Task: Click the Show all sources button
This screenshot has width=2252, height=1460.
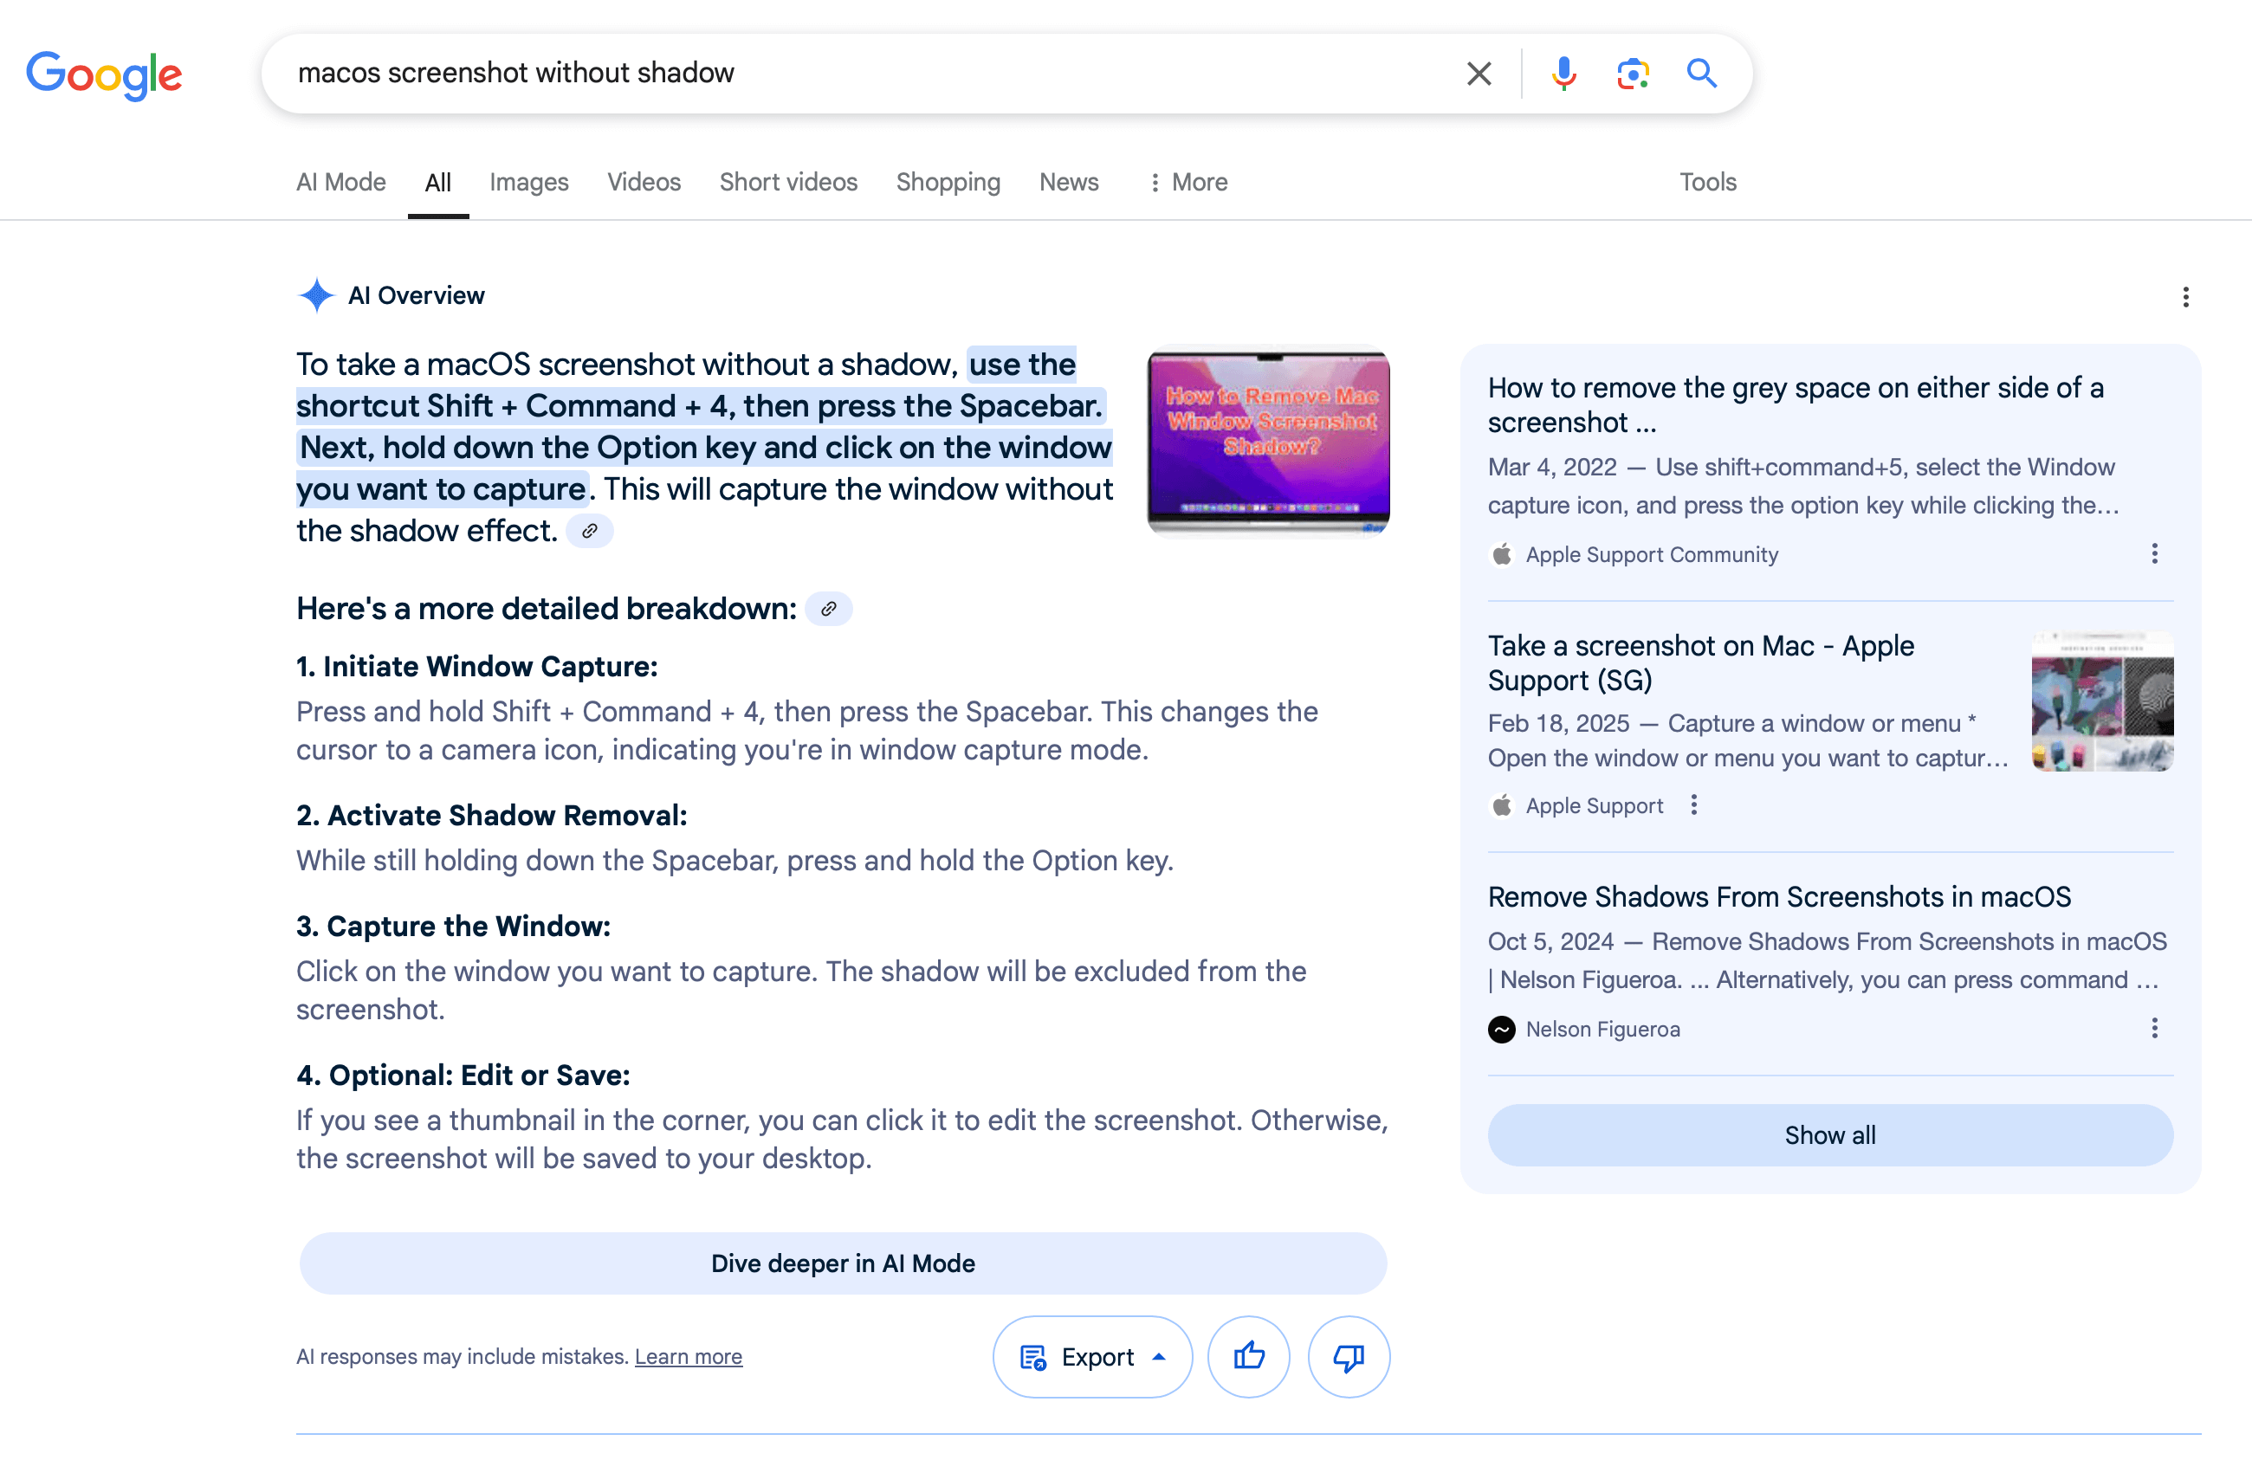Action: (x=1830, y=1135)
